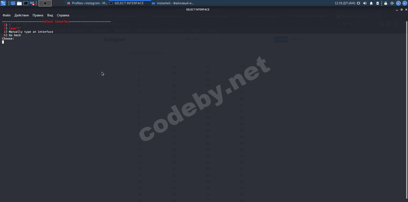Viewport: 408px width, 202px height.
Task: Click the log out icon in panel
Action: [392, 3]
